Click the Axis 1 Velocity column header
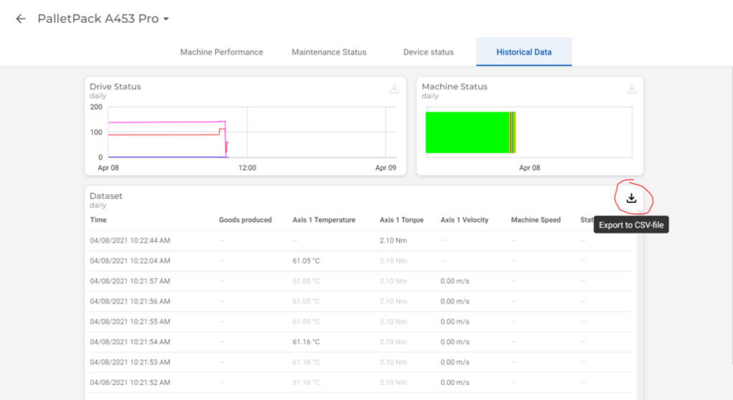733x400 pixels. tap(464, 220)
